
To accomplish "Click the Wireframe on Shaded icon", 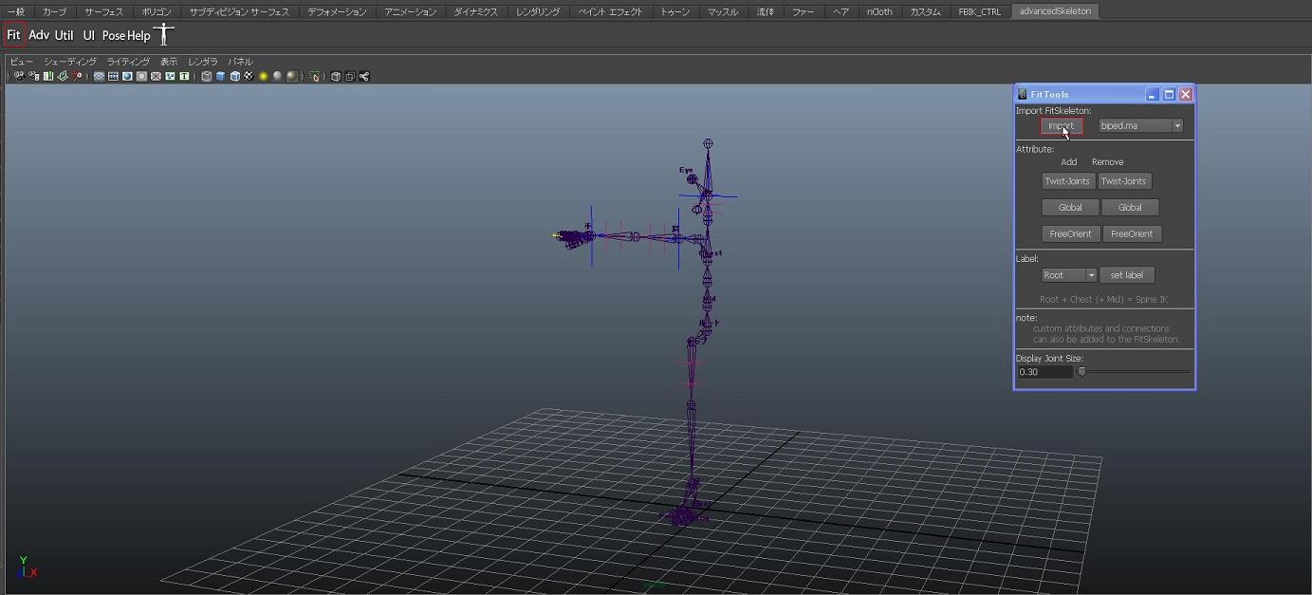I will point(234,76).
